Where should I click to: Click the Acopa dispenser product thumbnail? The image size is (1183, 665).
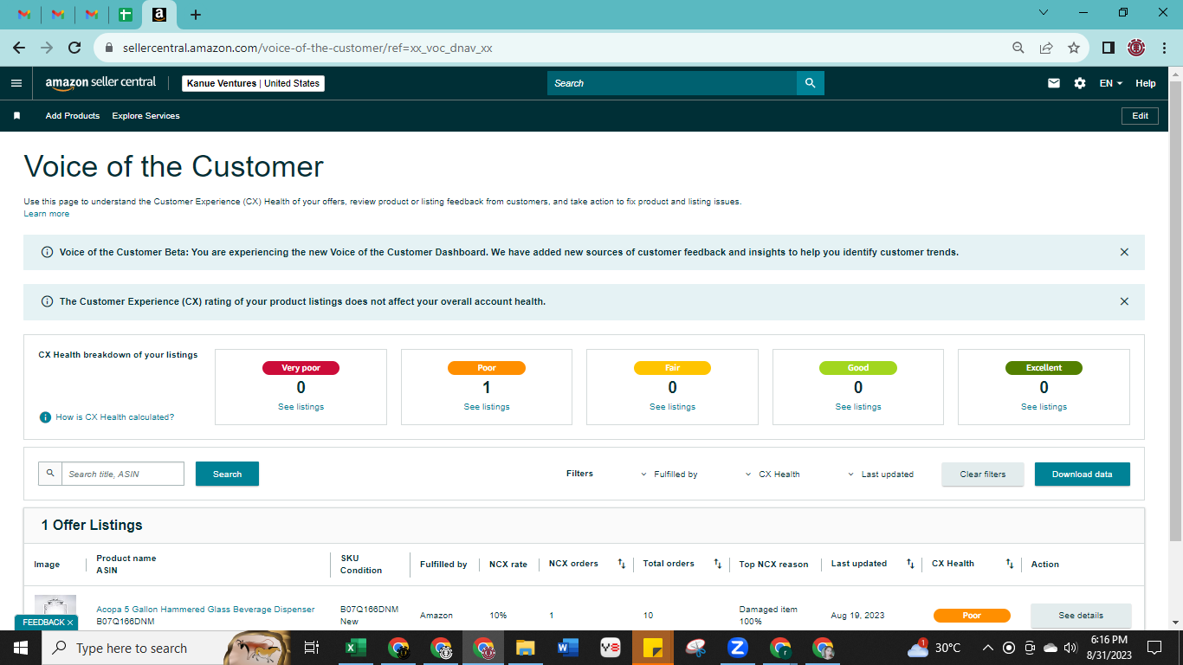pyautogui.click(x=55, y=606)
